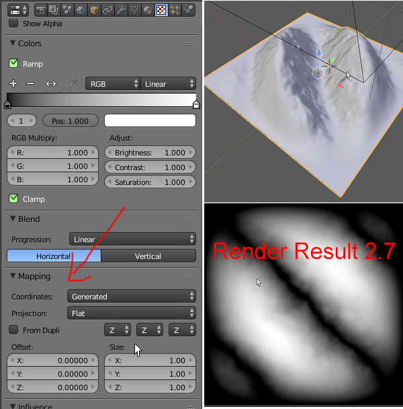Open the Coordinates Generated dropdown

click(x=132, y=296)
